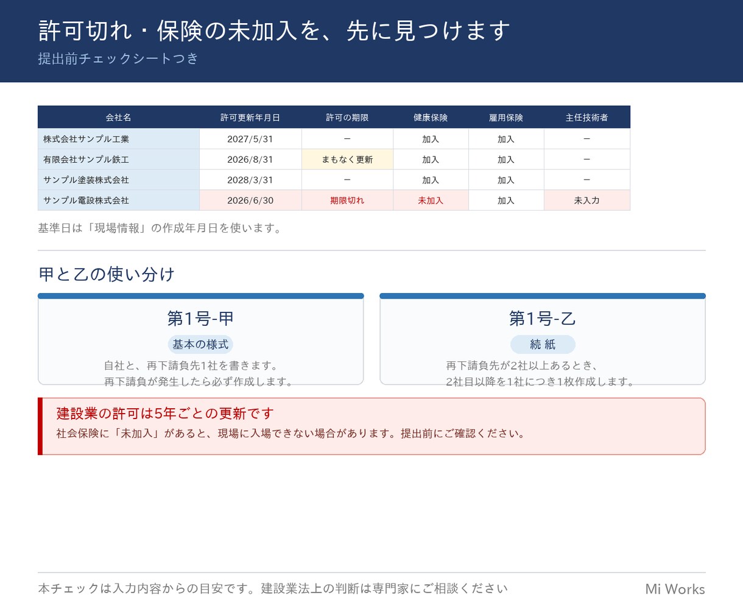743x614 pixels.
Task: Click the 健康保険 column header
Action: (x=431, y=117)
